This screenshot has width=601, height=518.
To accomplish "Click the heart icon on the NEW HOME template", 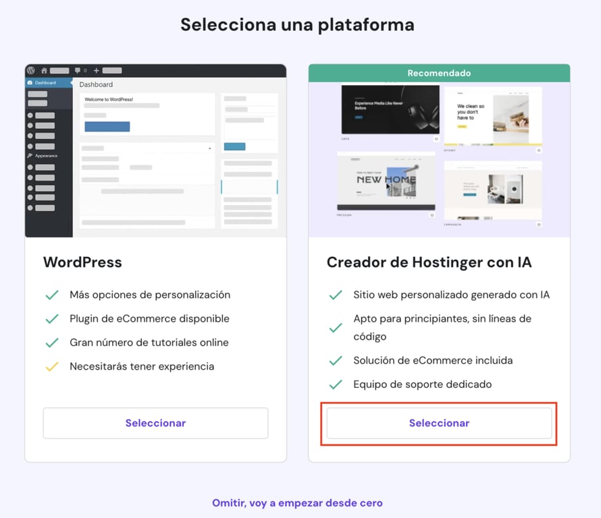I will 432,215.
